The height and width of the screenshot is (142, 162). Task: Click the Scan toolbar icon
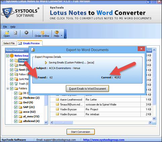(x=15, y=33)
